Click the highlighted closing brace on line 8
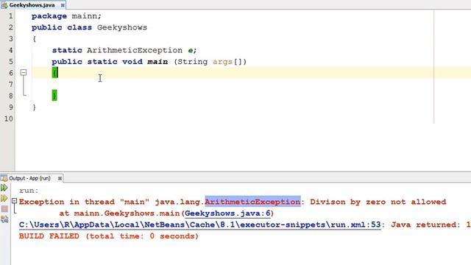471x265 pixels. pyautogui.click(x=54, y=96)
